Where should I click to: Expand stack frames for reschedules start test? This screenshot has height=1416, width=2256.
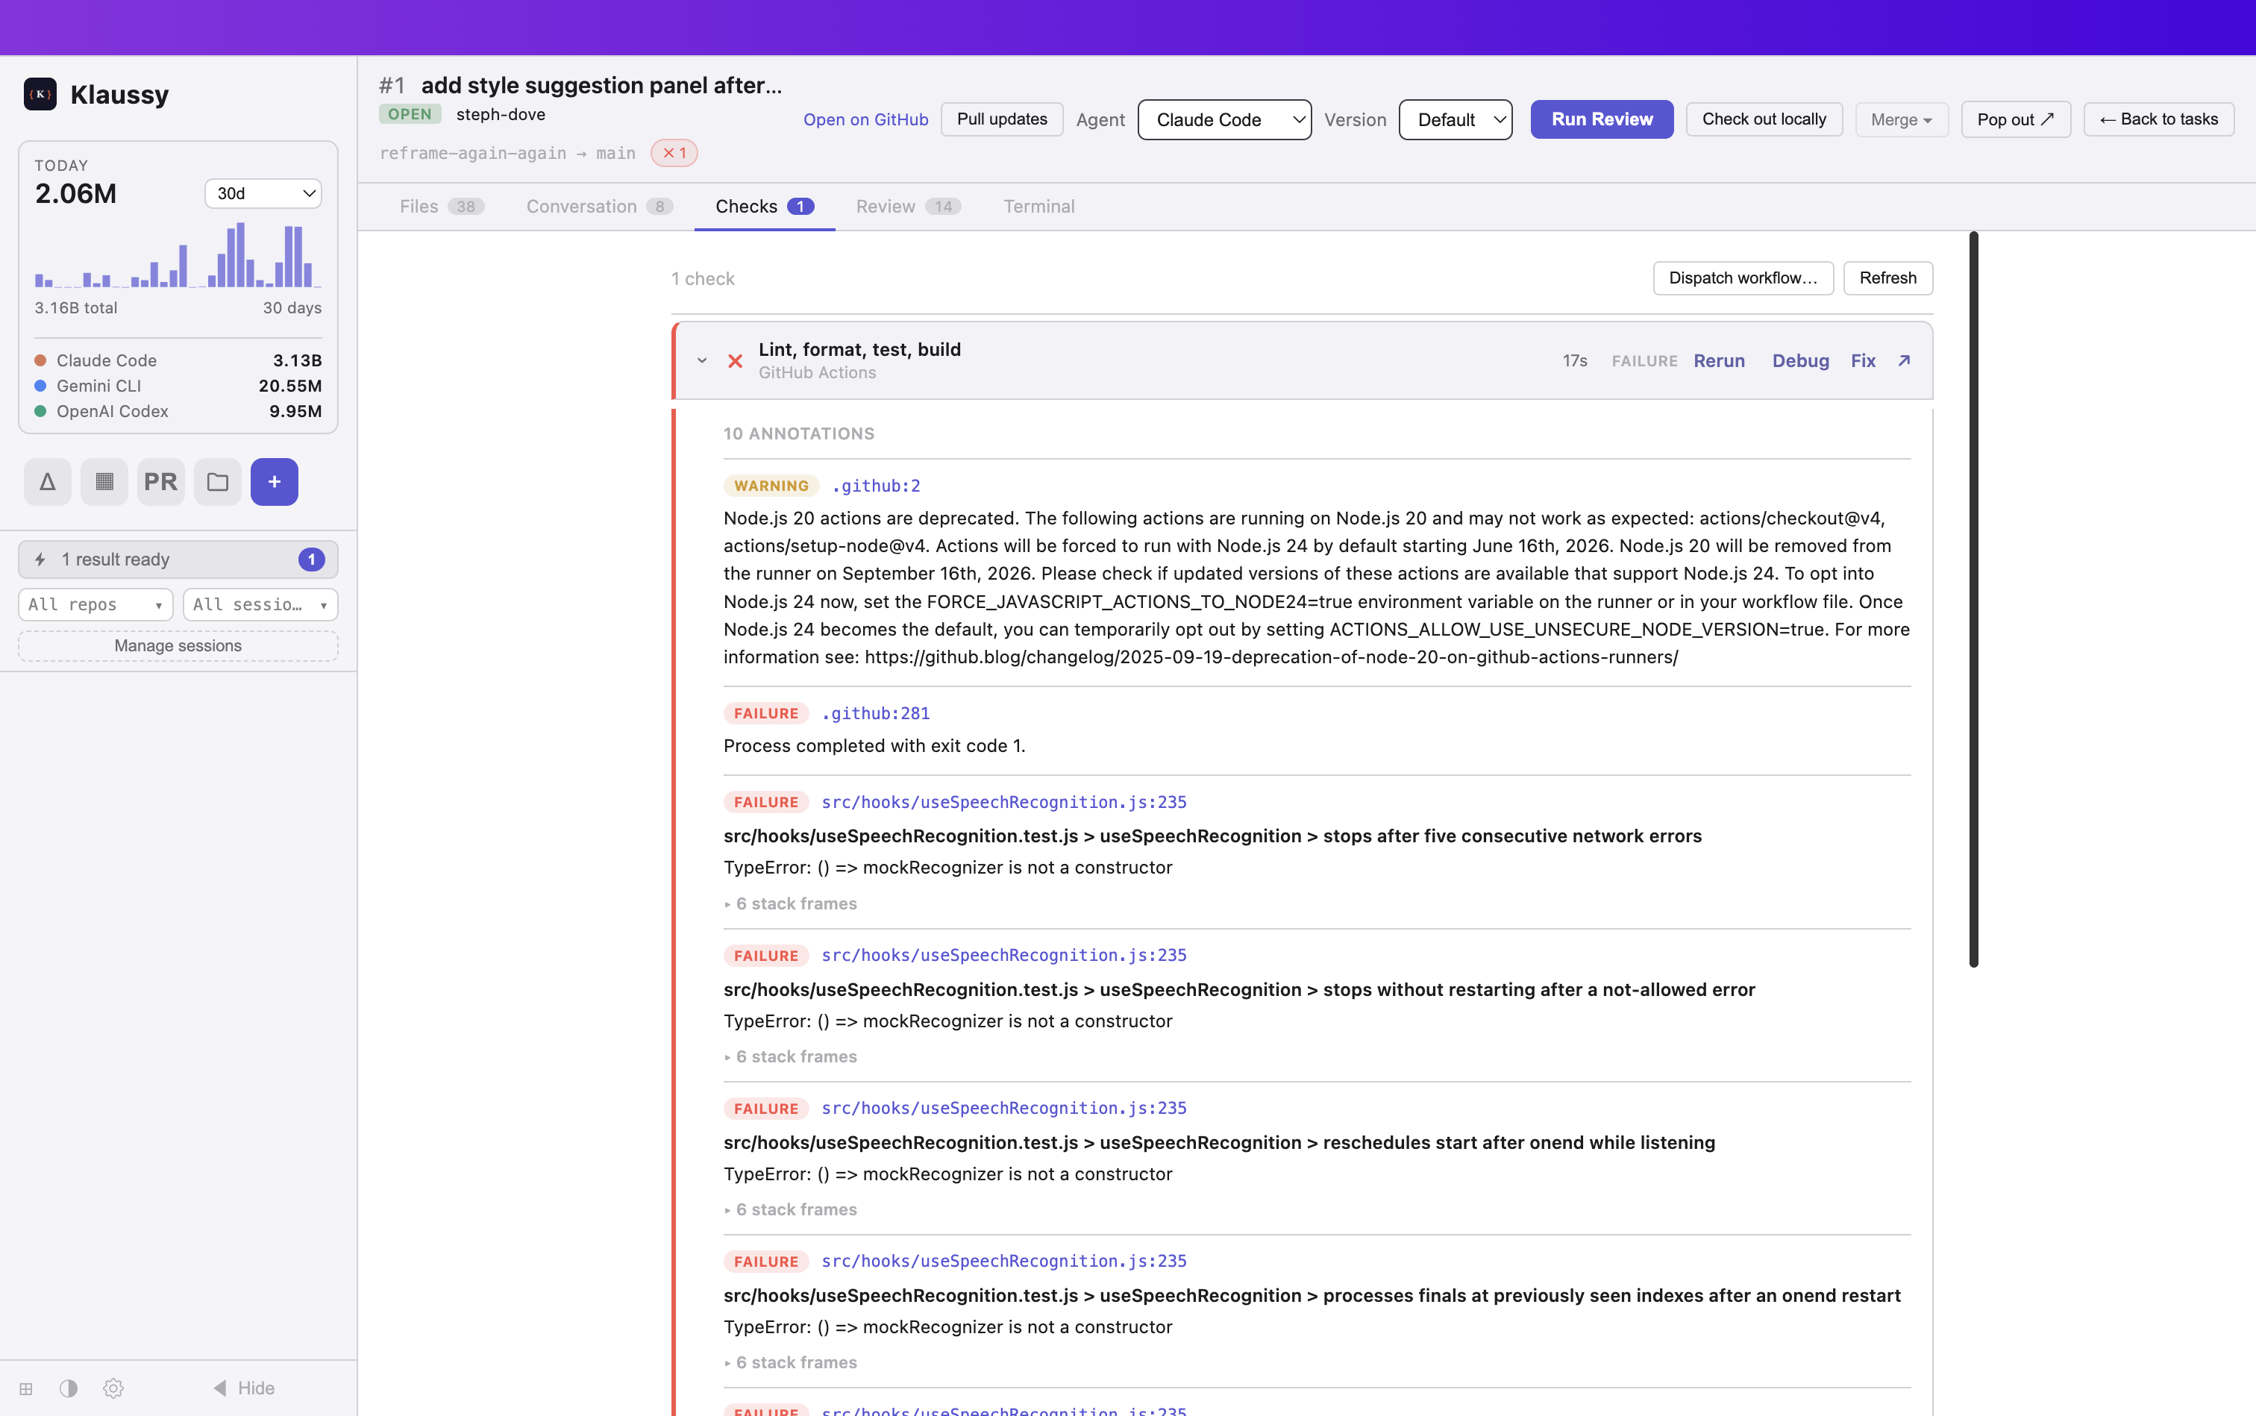click(x=790, y=1210)
